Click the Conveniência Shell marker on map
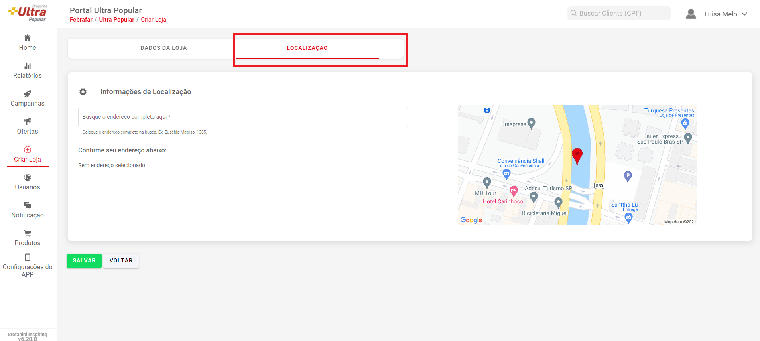This screenshot has width=760, height=341. point(506,173)
